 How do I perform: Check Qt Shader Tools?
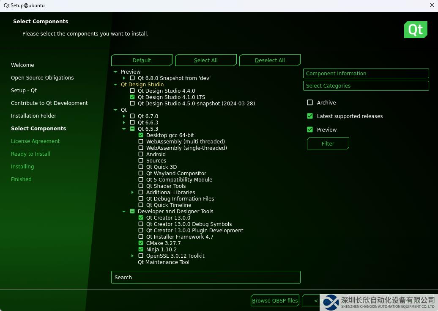(x=141, y=186)
